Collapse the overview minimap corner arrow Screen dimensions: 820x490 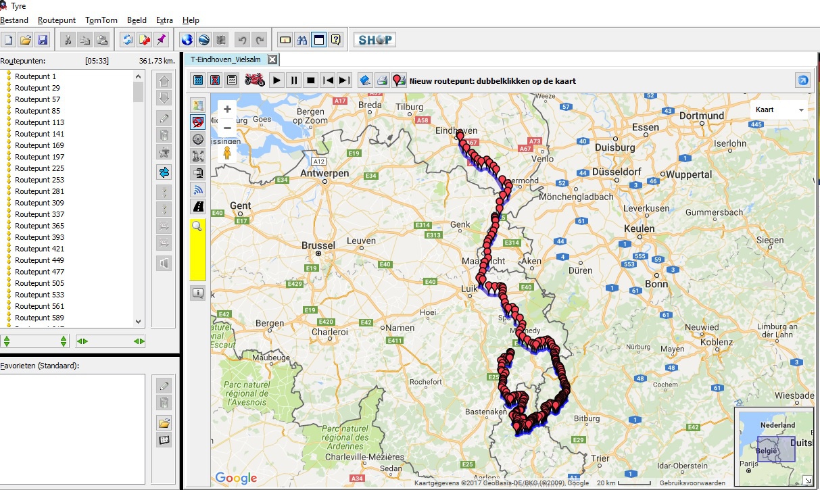(806, 480)
